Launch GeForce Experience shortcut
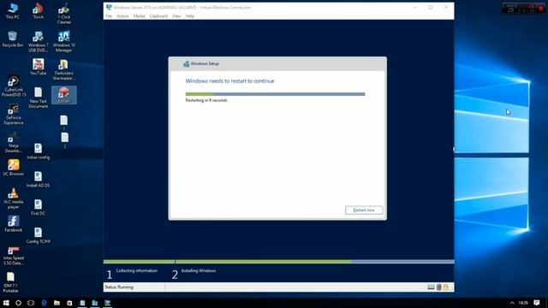 tap(14, 114)
